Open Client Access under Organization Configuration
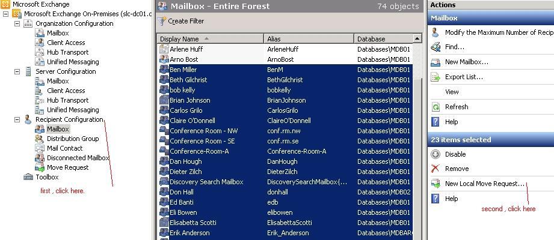The width and height of the screenshot is (554, 240). tap(66, 43)
